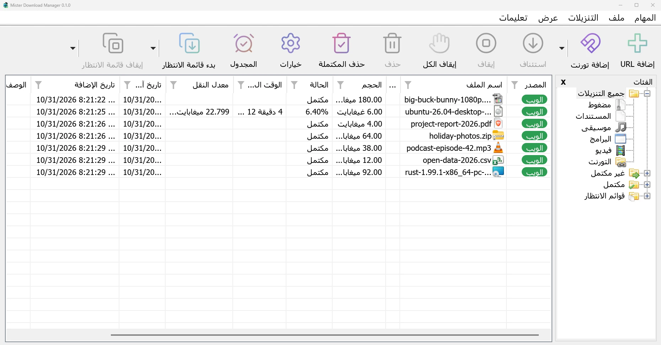Select the ubuntu-26.04-desktop download row
This screenshot has height=345, width=661.
279,112
